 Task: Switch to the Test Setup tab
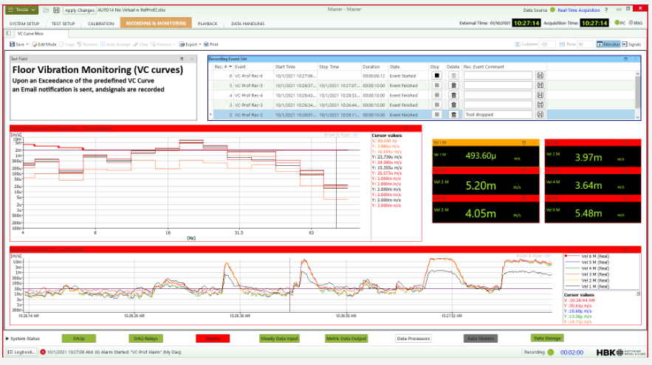click(64, 24)
